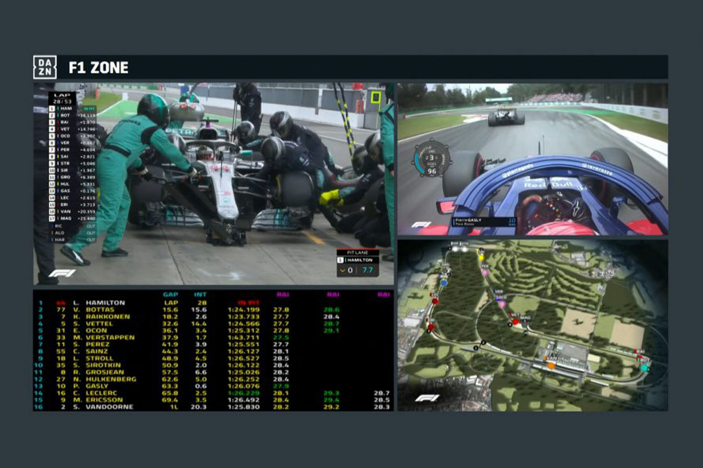Image resolution: width=703 pixels, height=468 pixels.
Task: Click VER in the leaderboard tower
Action: 72,143
